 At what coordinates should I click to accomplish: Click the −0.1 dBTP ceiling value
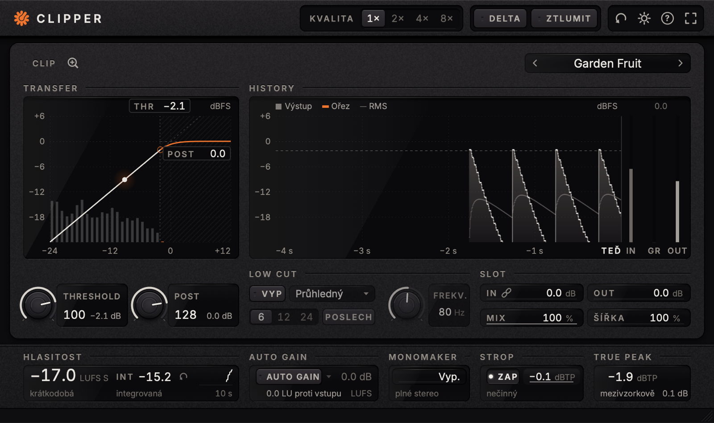tap(552, 377)
